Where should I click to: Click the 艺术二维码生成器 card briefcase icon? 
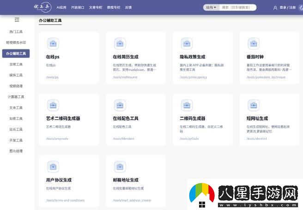click(x=53, y=105)
